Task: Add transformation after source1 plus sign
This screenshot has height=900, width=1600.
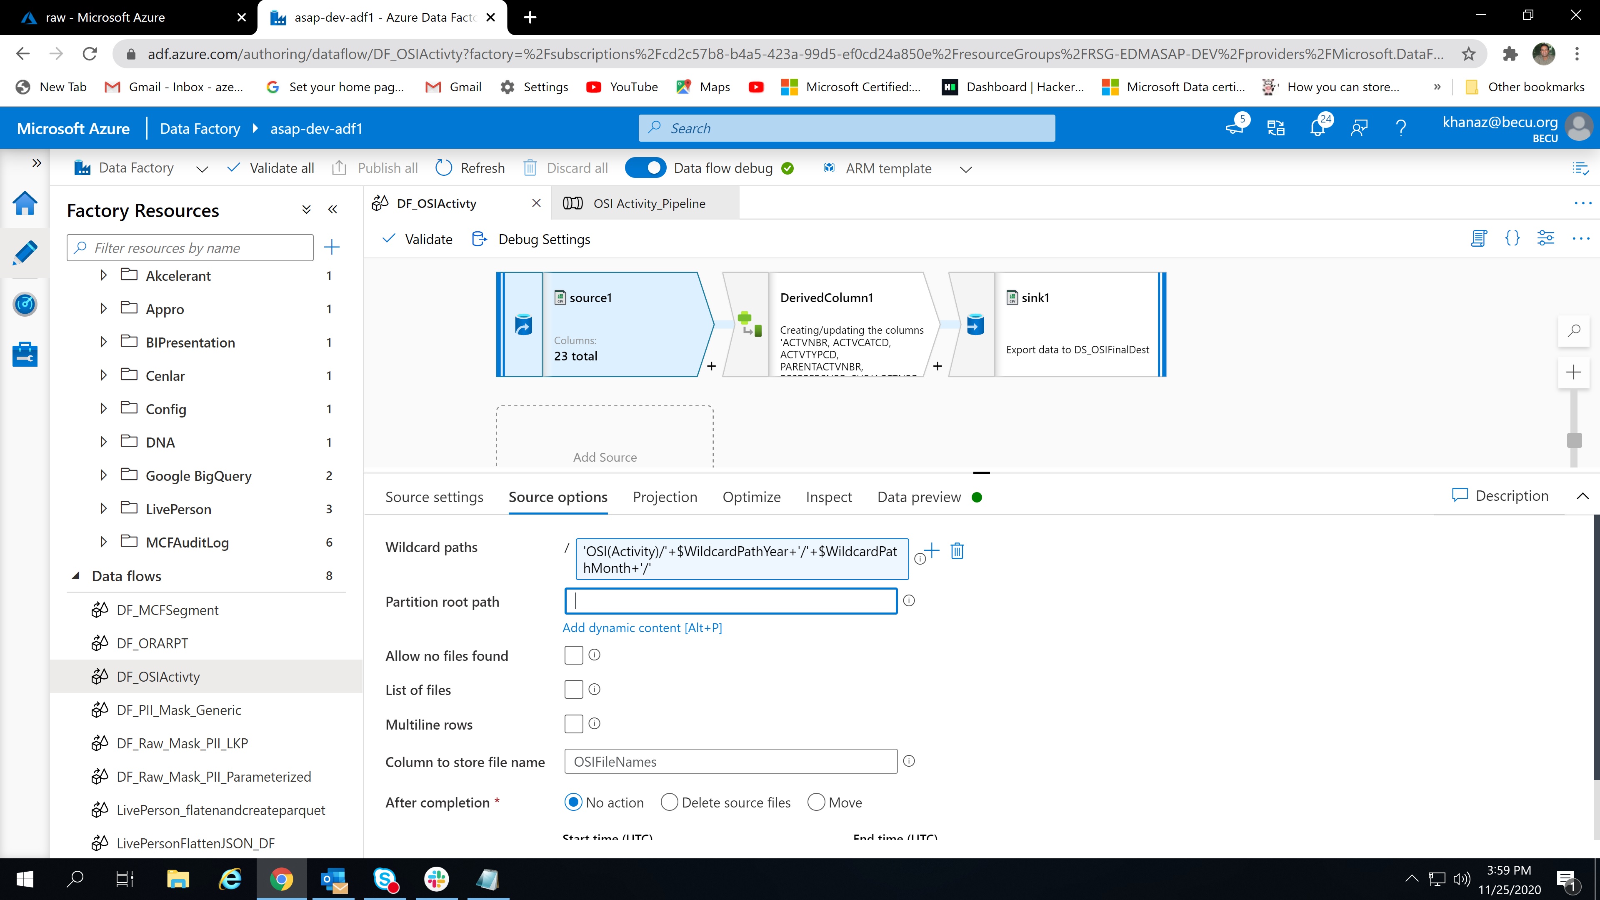Action: click(711, 366)
